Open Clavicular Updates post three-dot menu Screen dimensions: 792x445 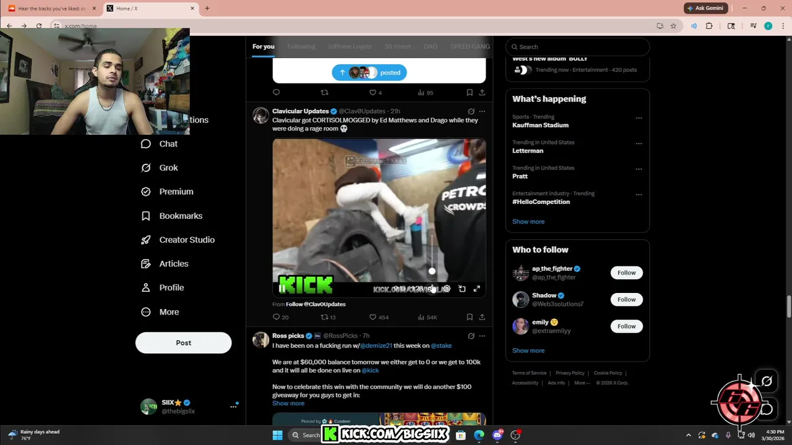pos(482,112)
